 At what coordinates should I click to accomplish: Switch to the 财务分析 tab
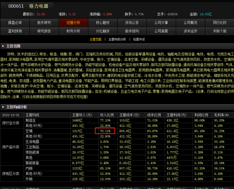73,31
